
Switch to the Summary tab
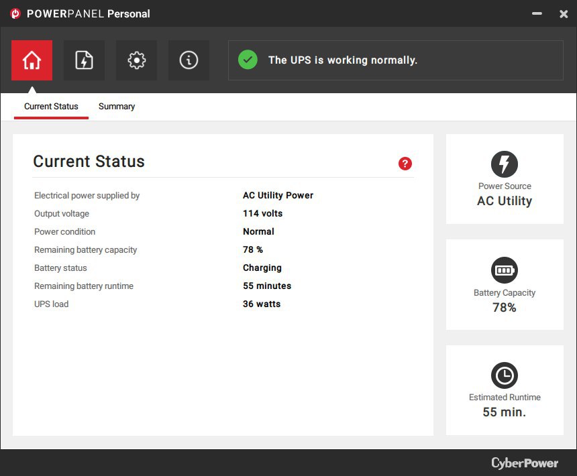click(117, 107)
